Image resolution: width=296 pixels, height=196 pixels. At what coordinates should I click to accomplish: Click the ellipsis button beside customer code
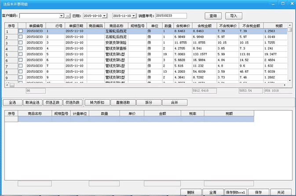[68, 16]
